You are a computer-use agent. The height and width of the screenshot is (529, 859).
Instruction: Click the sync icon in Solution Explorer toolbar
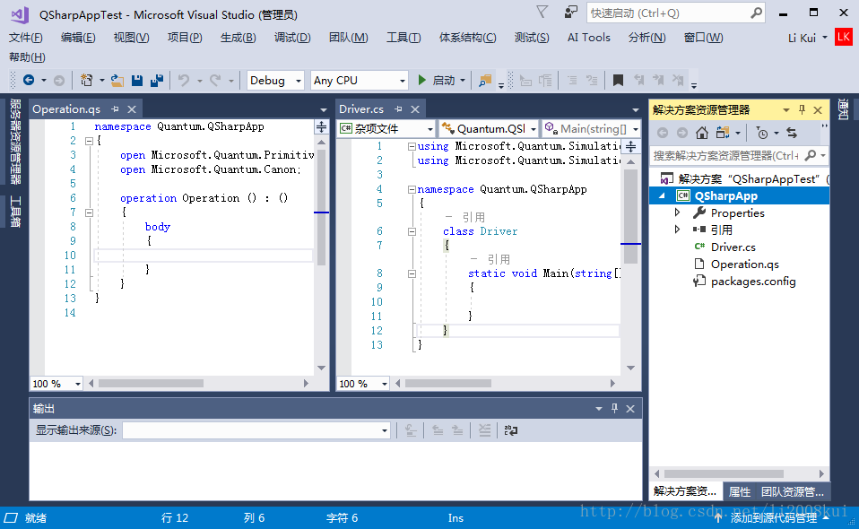792,133
